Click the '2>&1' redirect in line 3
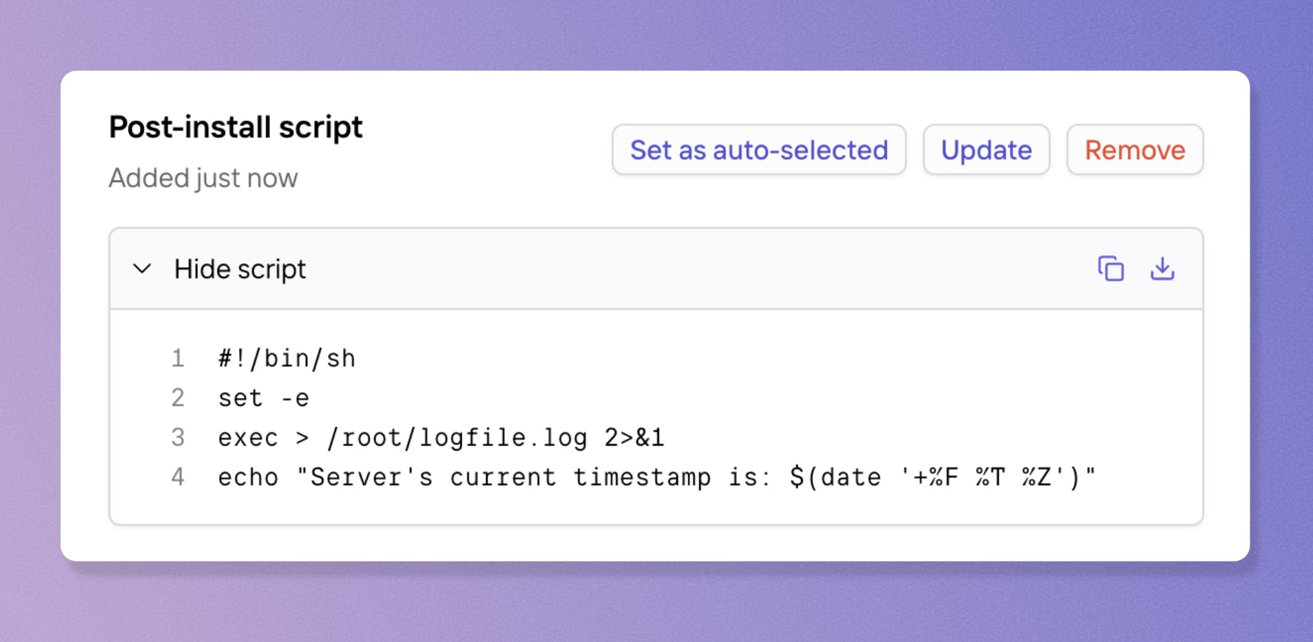This screenshot has height=642, width=1313. click(634, 437)
